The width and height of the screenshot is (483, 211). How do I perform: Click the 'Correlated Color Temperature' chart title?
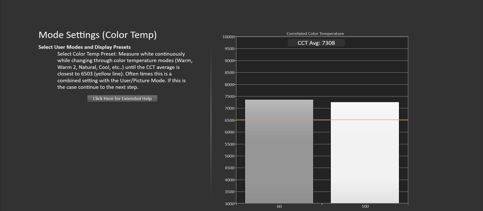pyautogui.click(x=315, y=33)
